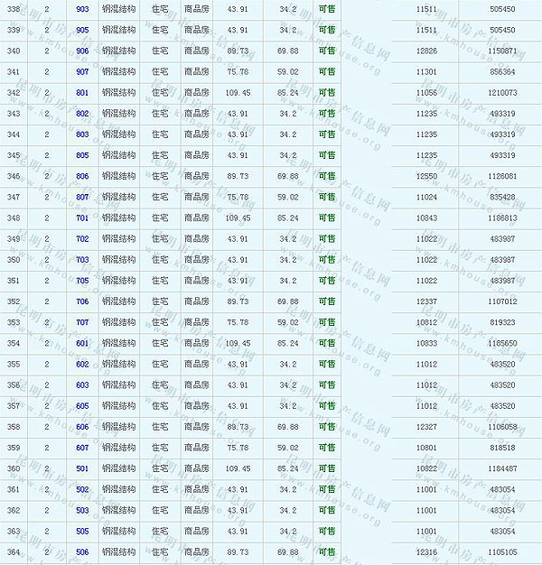542x565 pixels.
Task: Open room 701 details
Action: point(82,218)
